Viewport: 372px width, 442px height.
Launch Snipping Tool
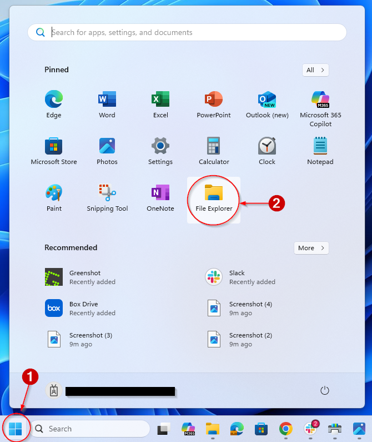(x=107, y=198)
